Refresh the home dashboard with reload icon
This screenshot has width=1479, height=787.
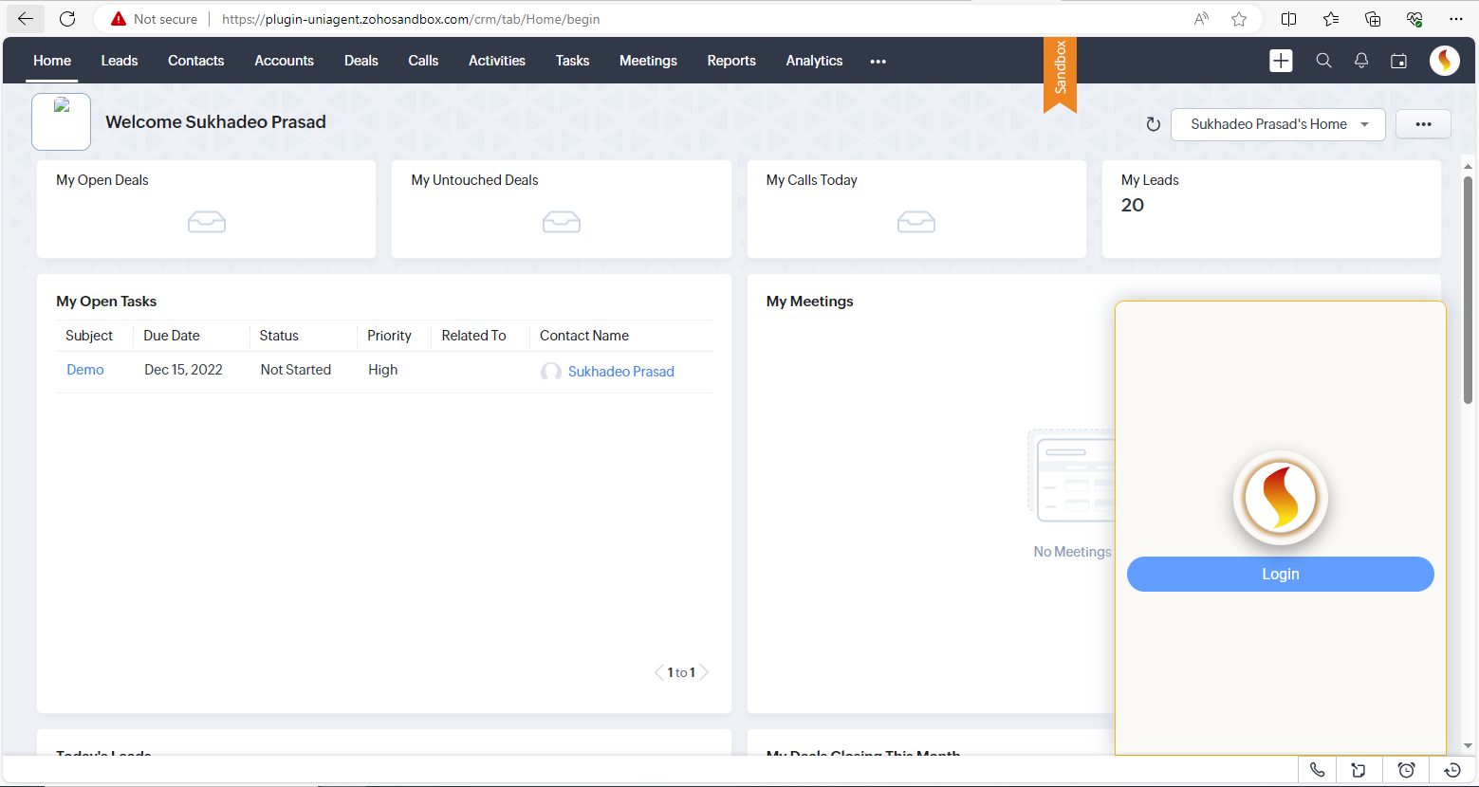[1153, 124]
